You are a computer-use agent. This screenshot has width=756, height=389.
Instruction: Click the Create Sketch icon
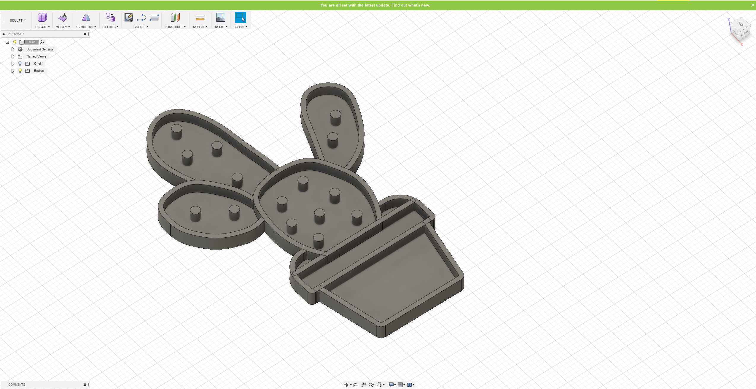point(128,18)
